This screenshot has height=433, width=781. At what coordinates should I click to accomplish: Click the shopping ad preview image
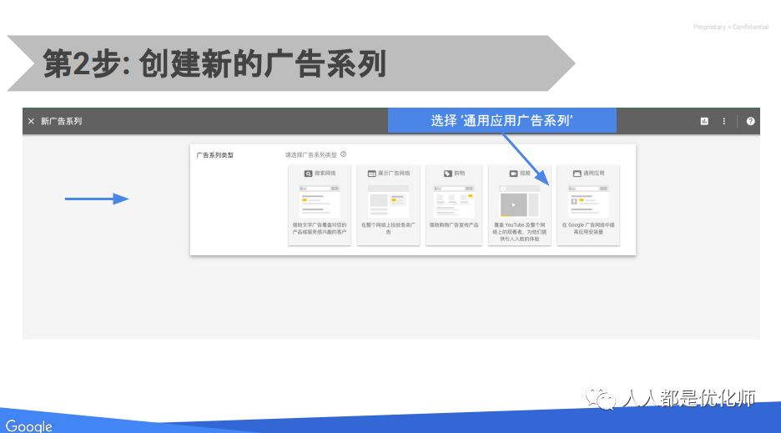454,201
